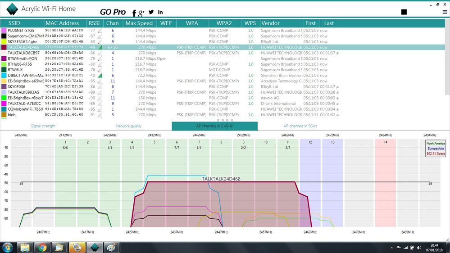Select the BTWifi-with-FON network

[x=223, y=59]
